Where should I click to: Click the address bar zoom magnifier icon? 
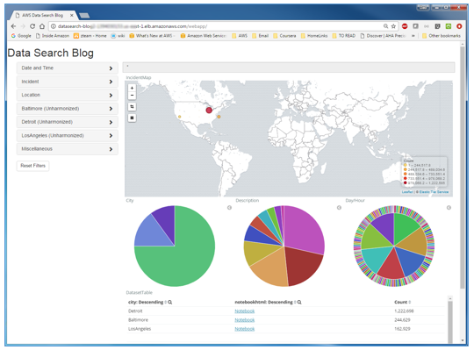click(385, 26)
